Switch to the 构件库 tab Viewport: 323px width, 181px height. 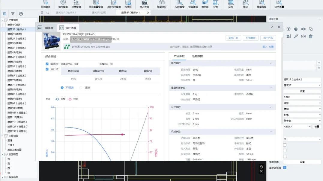46,28
